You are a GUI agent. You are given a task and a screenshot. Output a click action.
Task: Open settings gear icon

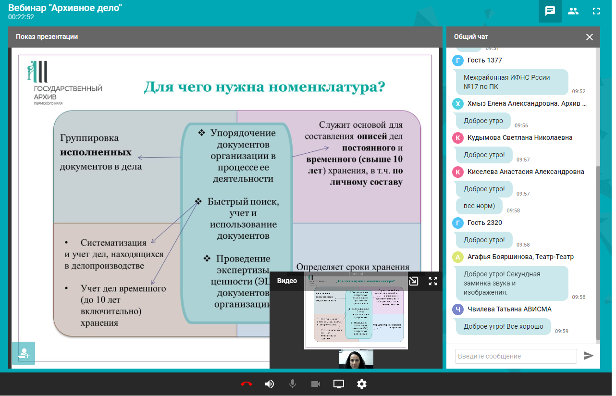(362, 384)
